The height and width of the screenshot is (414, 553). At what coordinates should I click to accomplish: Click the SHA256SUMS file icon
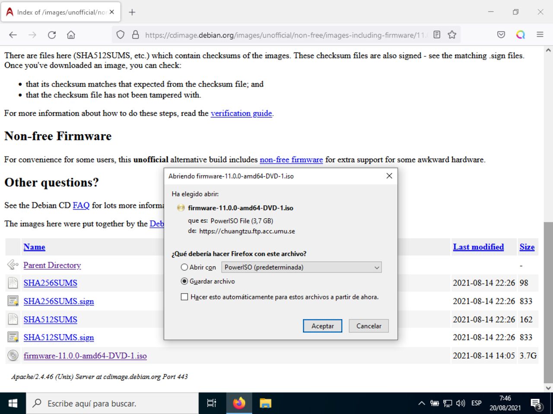coord(13,283)
